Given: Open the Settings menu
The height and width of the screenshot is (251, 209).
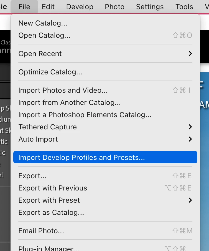Looking at the screenshot, I should [x=150, y=7].
